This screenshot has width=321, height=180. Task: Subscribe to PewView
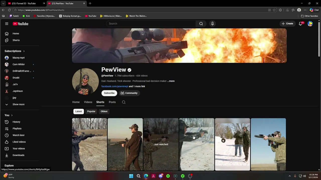[x=109, y=93]
